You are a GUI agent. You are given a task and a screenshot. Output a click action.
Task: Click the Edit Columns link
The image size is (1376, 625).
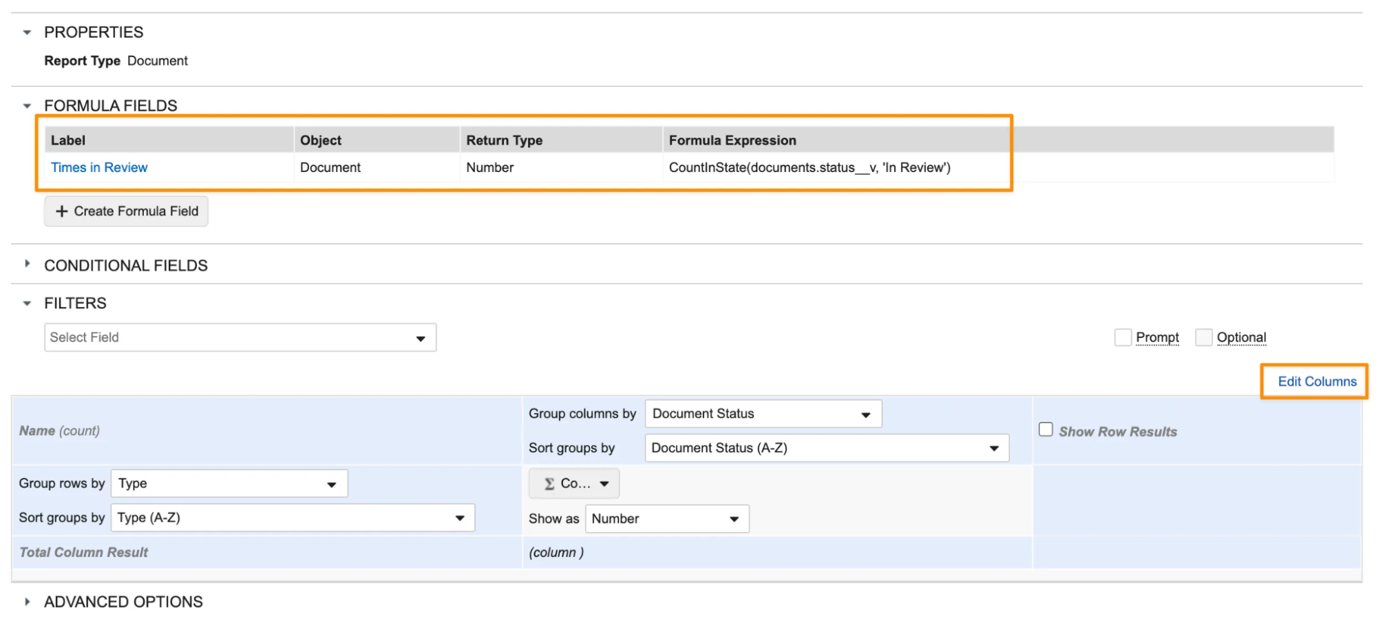pyautogui.click(x=1316, y=381)
